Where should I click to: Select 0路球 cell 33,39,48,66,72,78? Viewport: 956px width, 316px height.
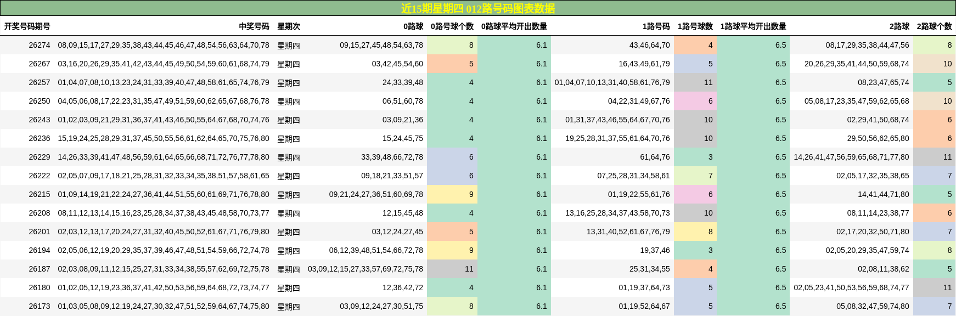392,157
